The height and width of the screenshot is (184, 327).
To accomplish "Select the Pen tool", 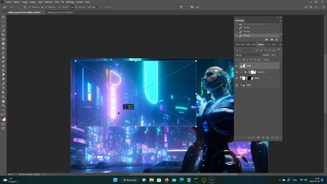I will coord(3,83).
